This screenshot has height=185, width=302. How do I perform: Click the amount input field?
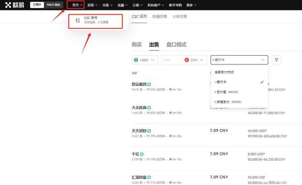coord(172,60)
